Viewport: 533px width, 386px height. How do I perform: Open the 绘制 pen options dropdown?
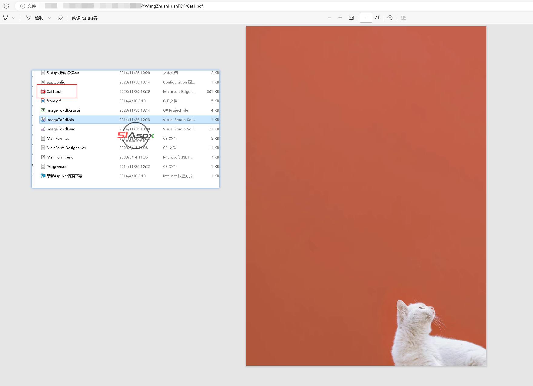[49, 18]
